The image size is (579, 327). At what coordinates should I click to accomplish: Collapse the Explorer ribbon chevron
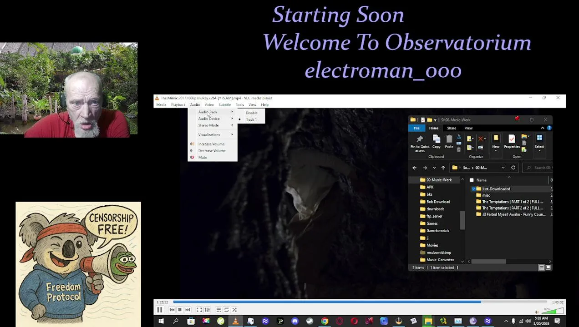pyautogui.click(x=543, y=128)
